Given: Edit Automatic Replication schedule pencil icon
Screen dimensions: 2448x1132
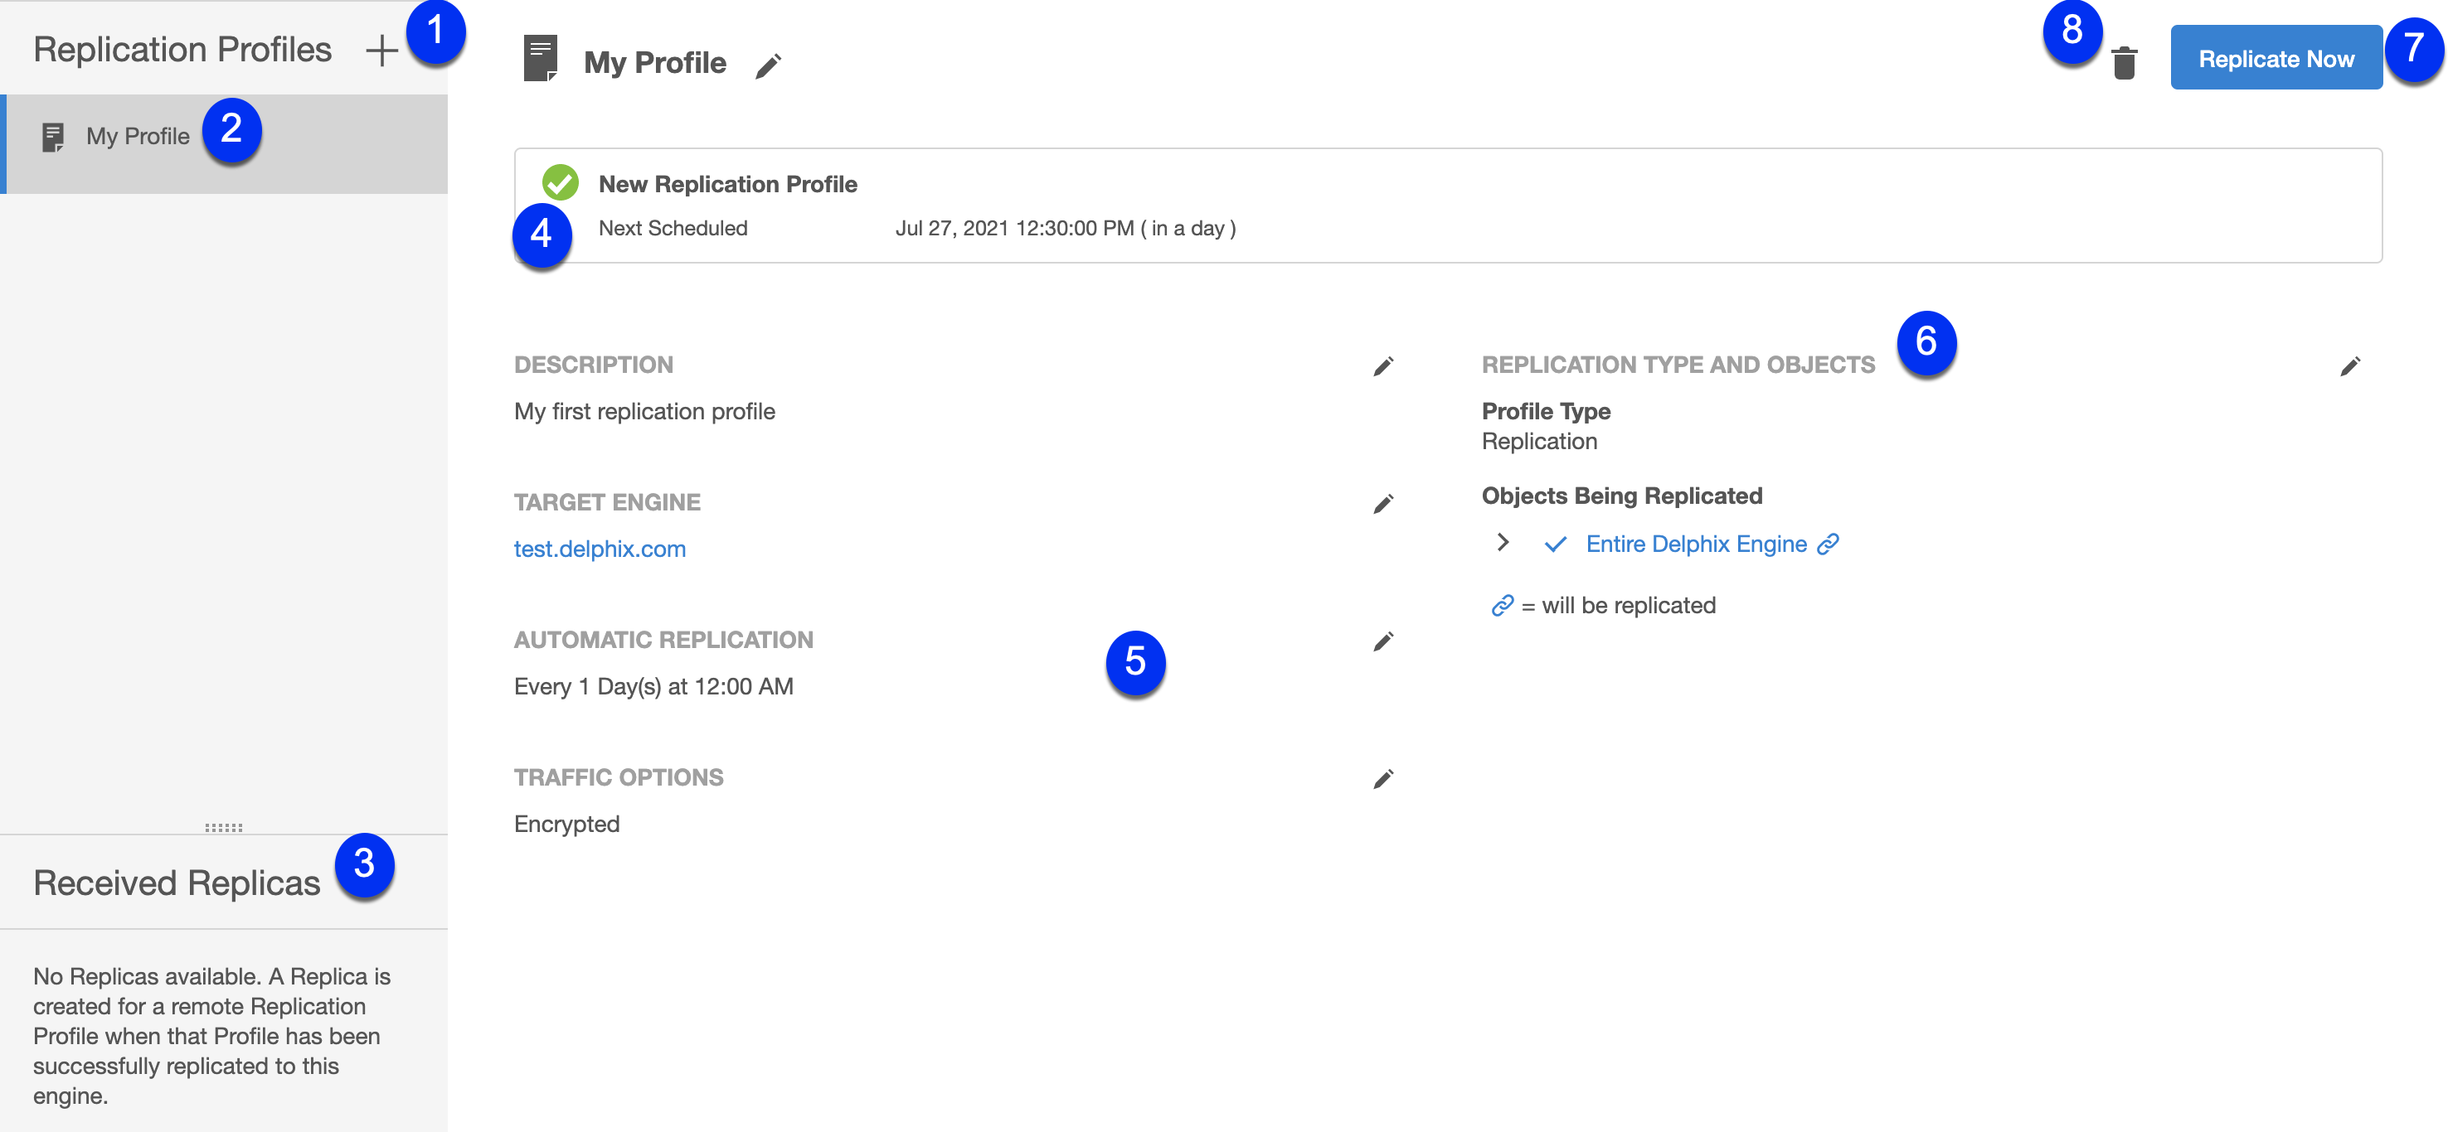Looking at the screenshot, I should (x=1382, y=642).
